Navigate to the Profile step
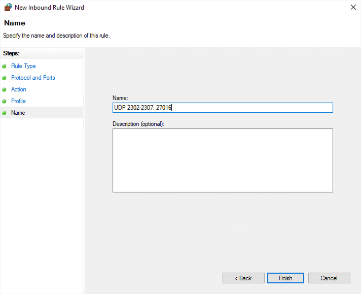The image size is (361, 294). click(18, 101)
